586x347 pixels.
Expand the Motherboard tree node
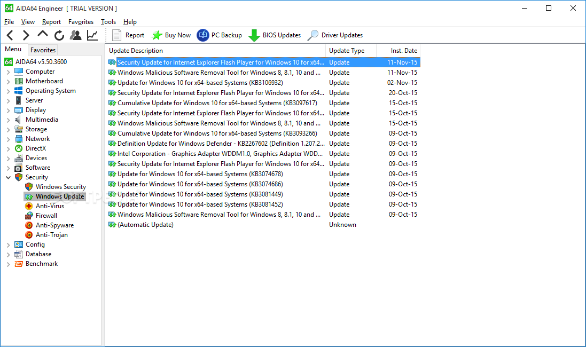pos(8,82)
